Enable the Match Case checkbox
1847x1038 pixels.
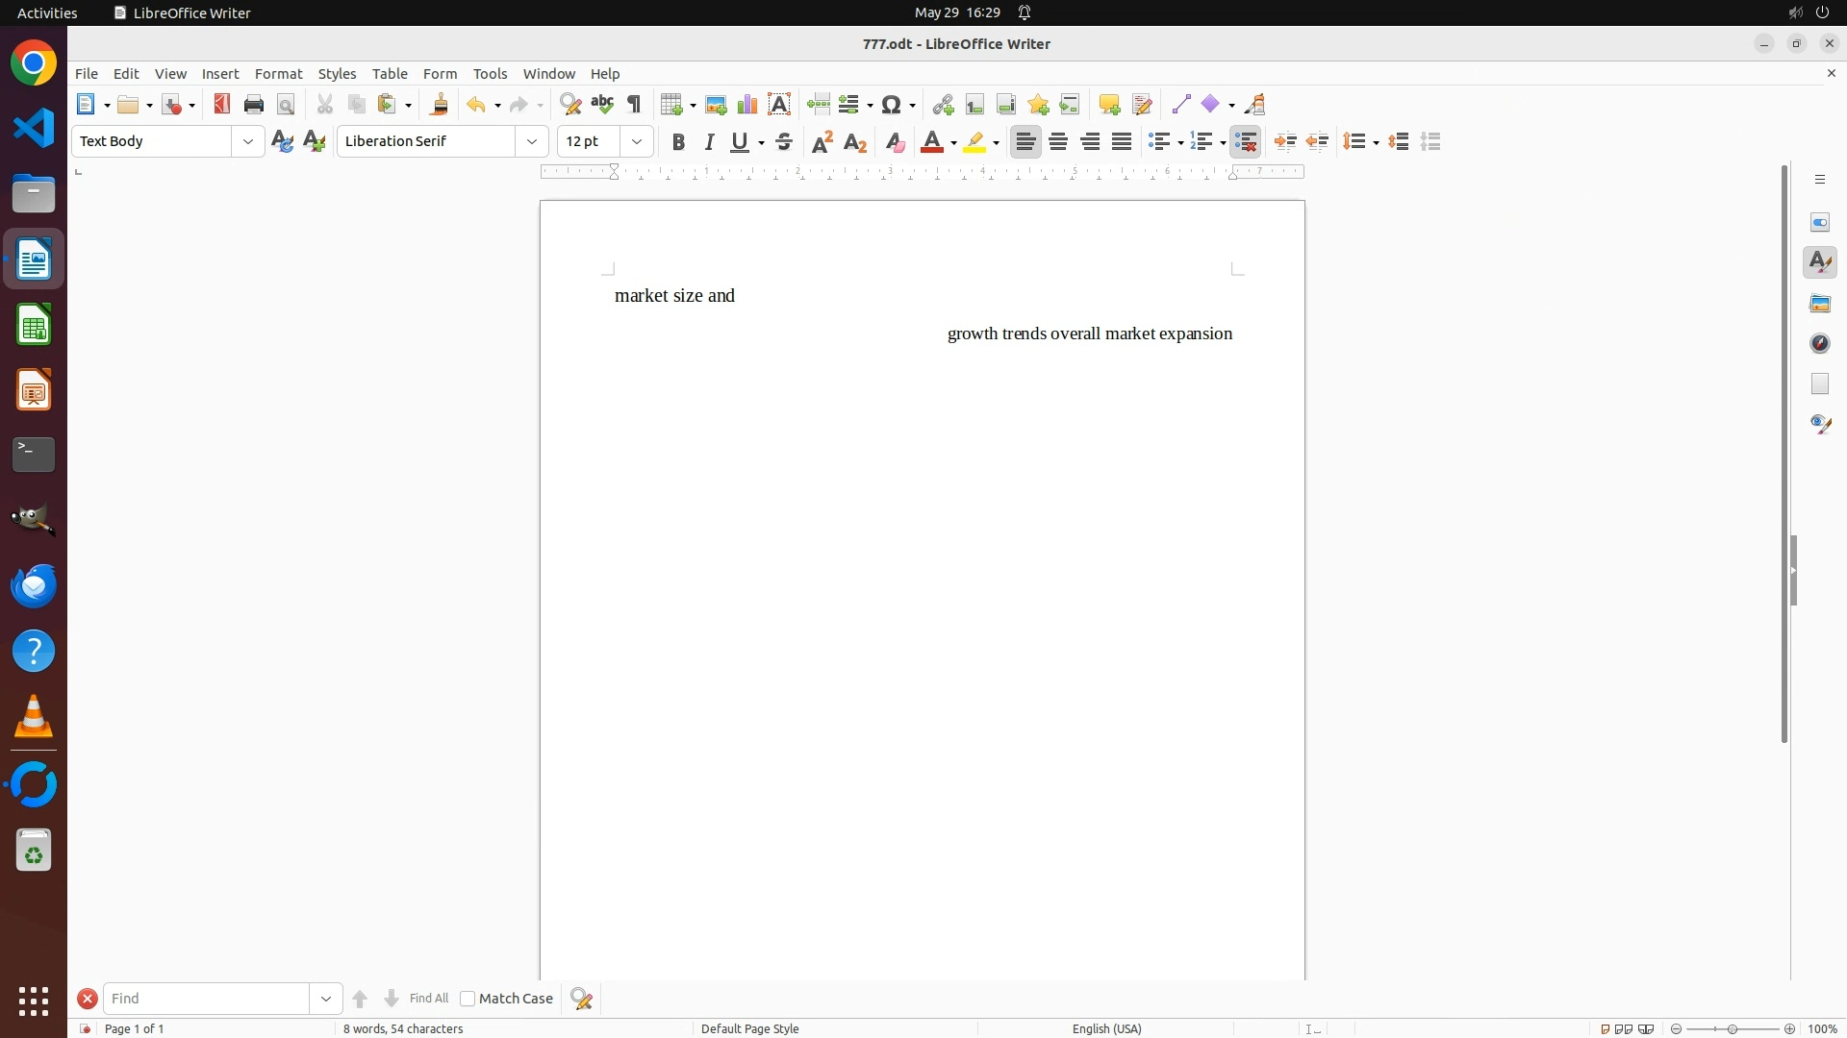pos(468,999)
